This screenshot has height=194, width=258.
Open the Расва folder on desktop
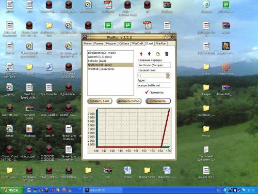point(206,131)
